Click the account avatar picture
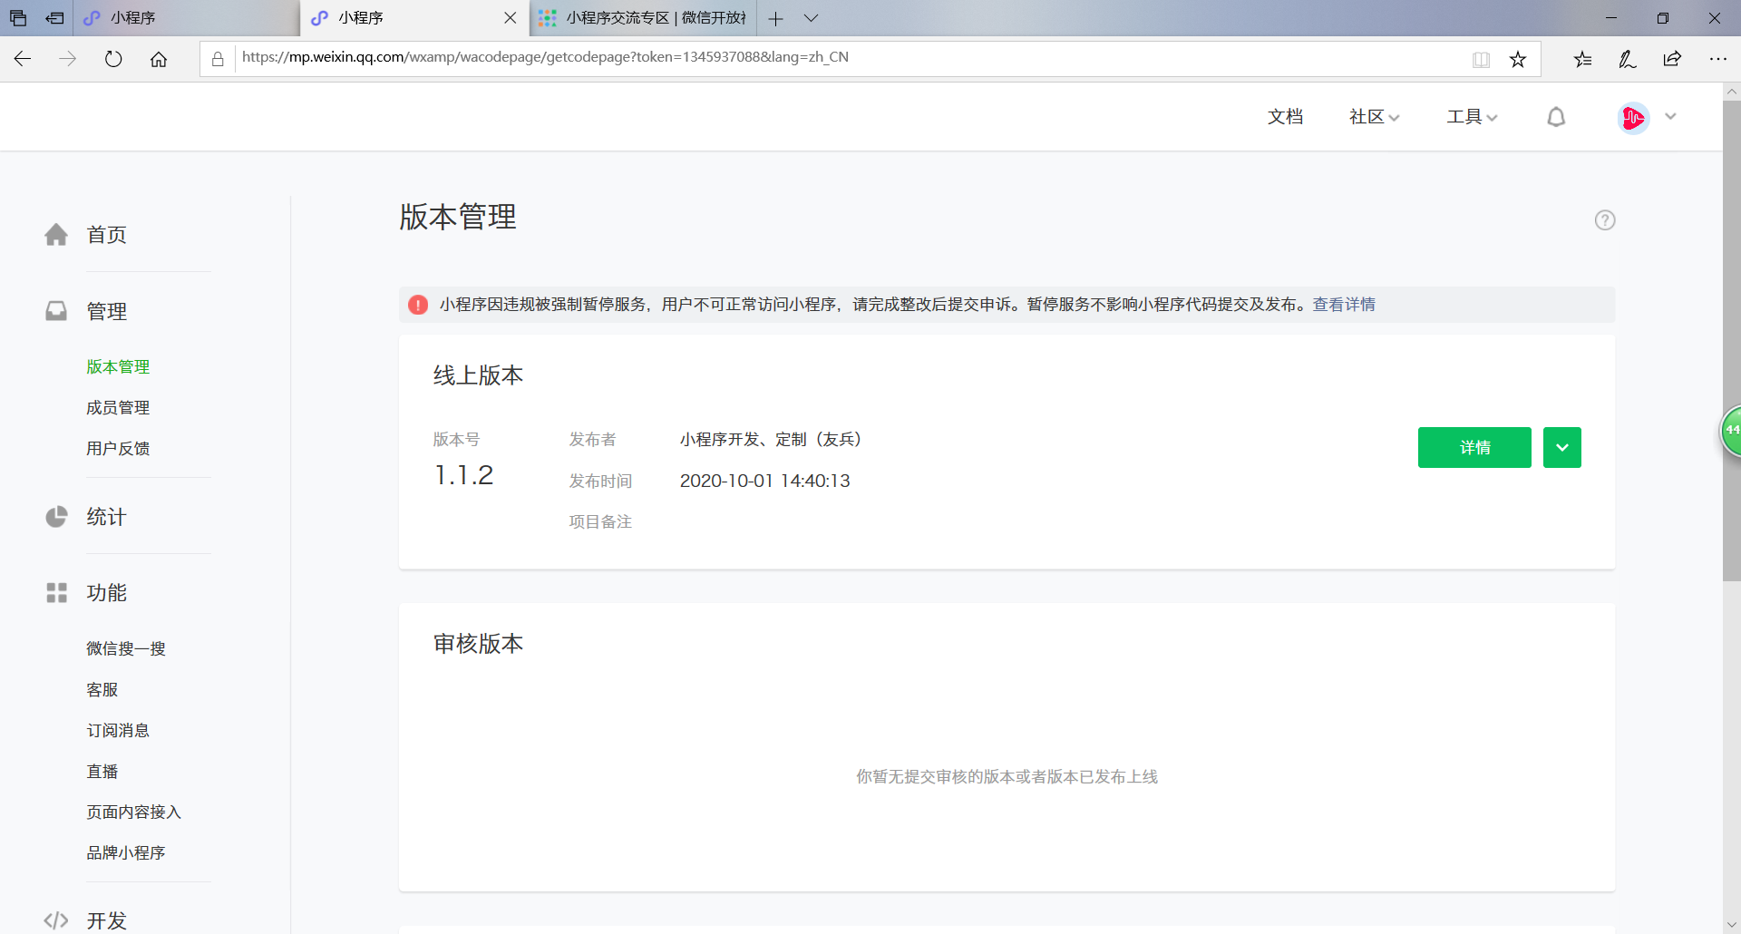The height and width of the screenshot is (934, 1741). 1633,118
